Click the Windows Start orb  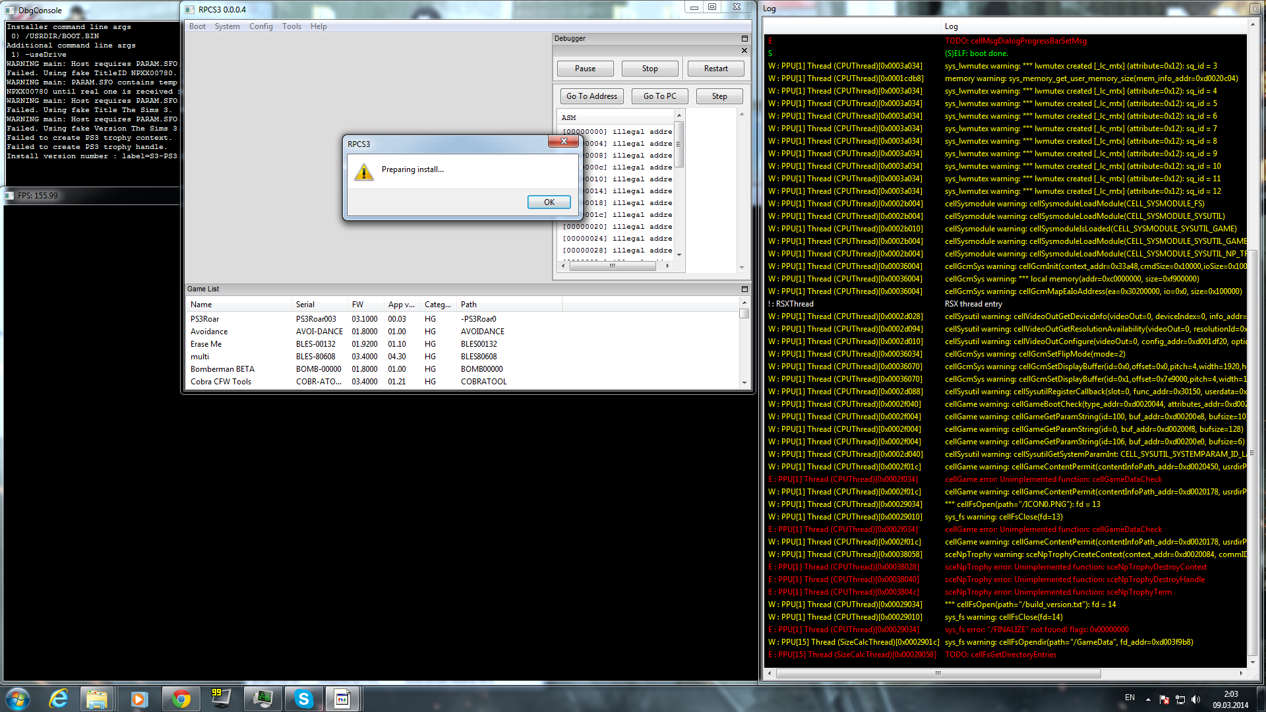tap(18, 699)
